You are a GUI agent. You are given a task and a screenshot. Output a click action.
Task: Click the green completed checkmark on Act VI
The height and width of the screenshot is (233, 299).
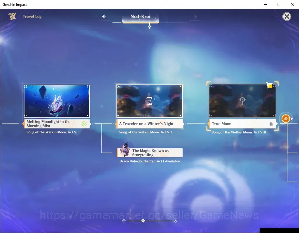(x=84, y=124)
